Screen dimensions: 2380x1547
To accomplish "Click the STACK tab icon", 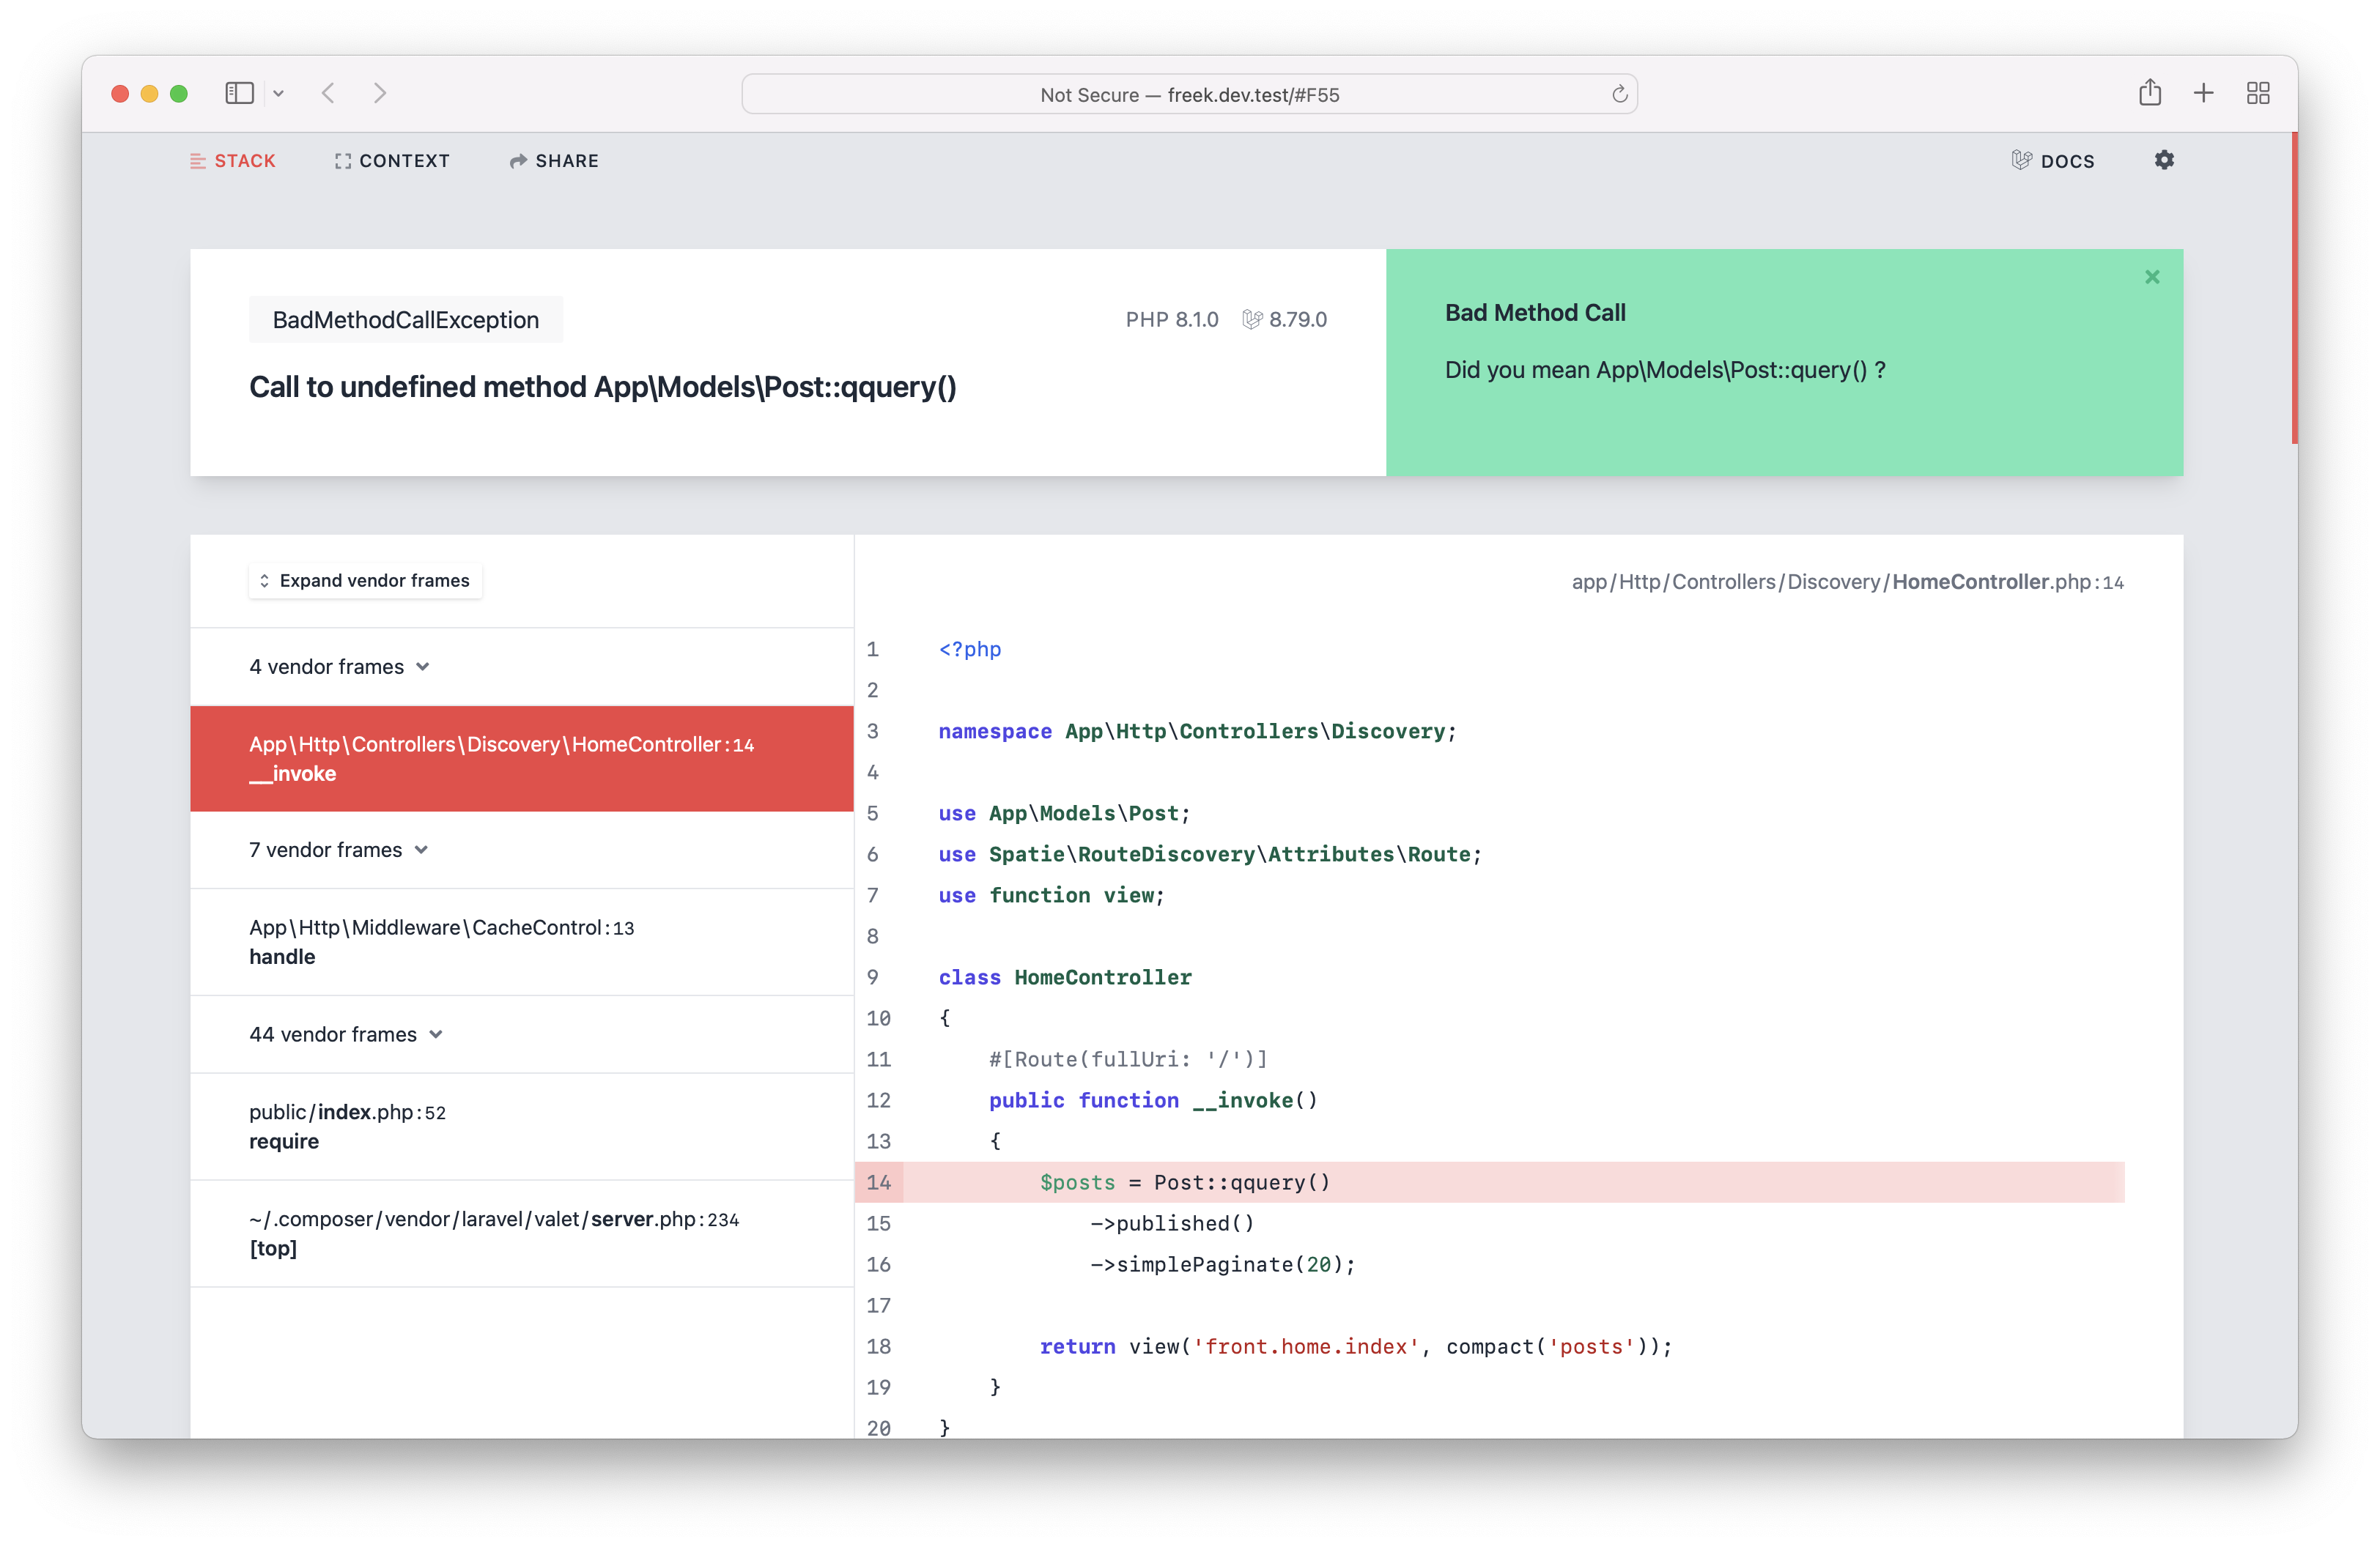I will click(196, 160).
